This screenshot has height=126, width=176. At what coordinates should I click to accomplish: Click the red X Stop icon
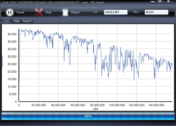click(39, 12)
